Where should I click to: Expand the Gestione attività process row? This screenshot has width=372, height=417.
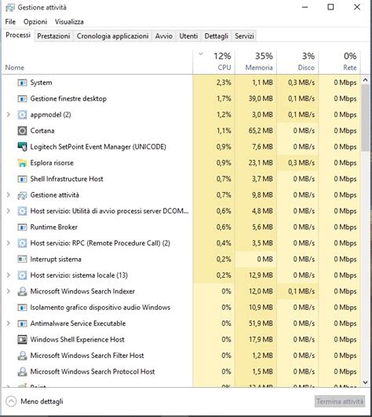coord(8,195)
